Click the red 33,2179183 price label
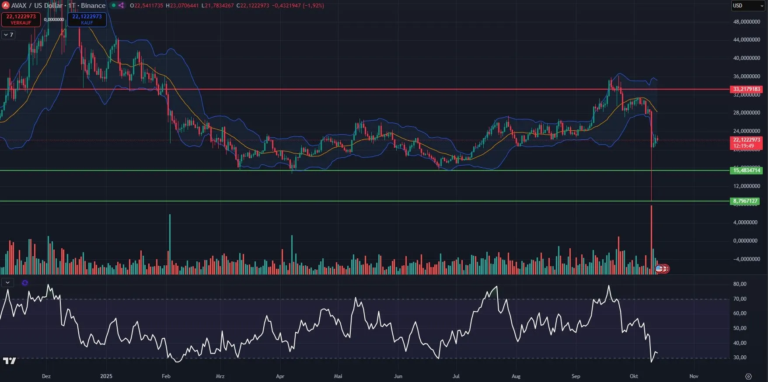 coord(746,89)
